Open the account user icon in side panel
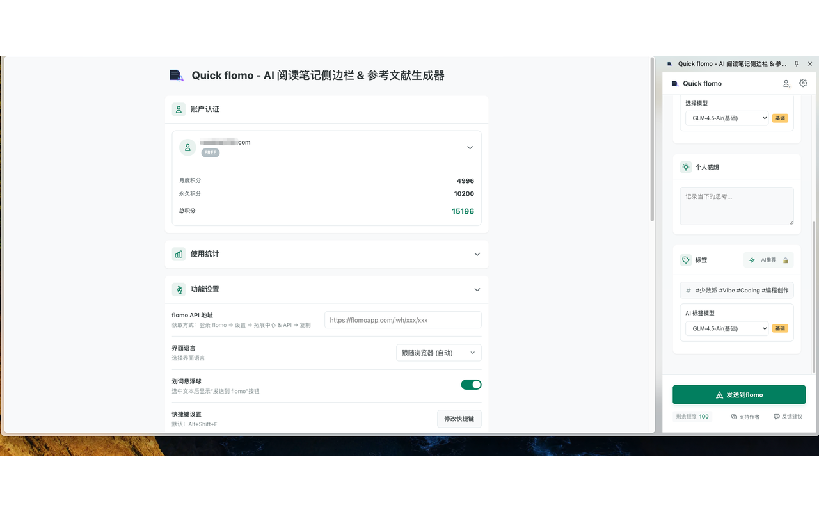The width and height of the screenshot is (819, 512). point(786,83)
